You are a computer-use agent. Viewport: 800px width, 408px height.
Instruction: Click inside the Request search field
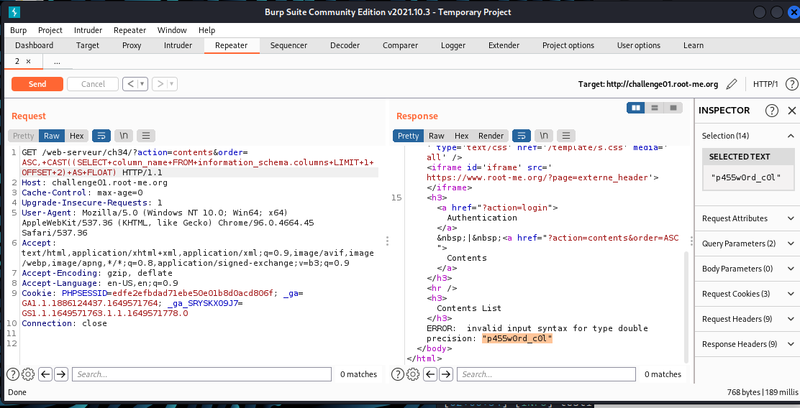pyautogui.click(x=201, y=374)
